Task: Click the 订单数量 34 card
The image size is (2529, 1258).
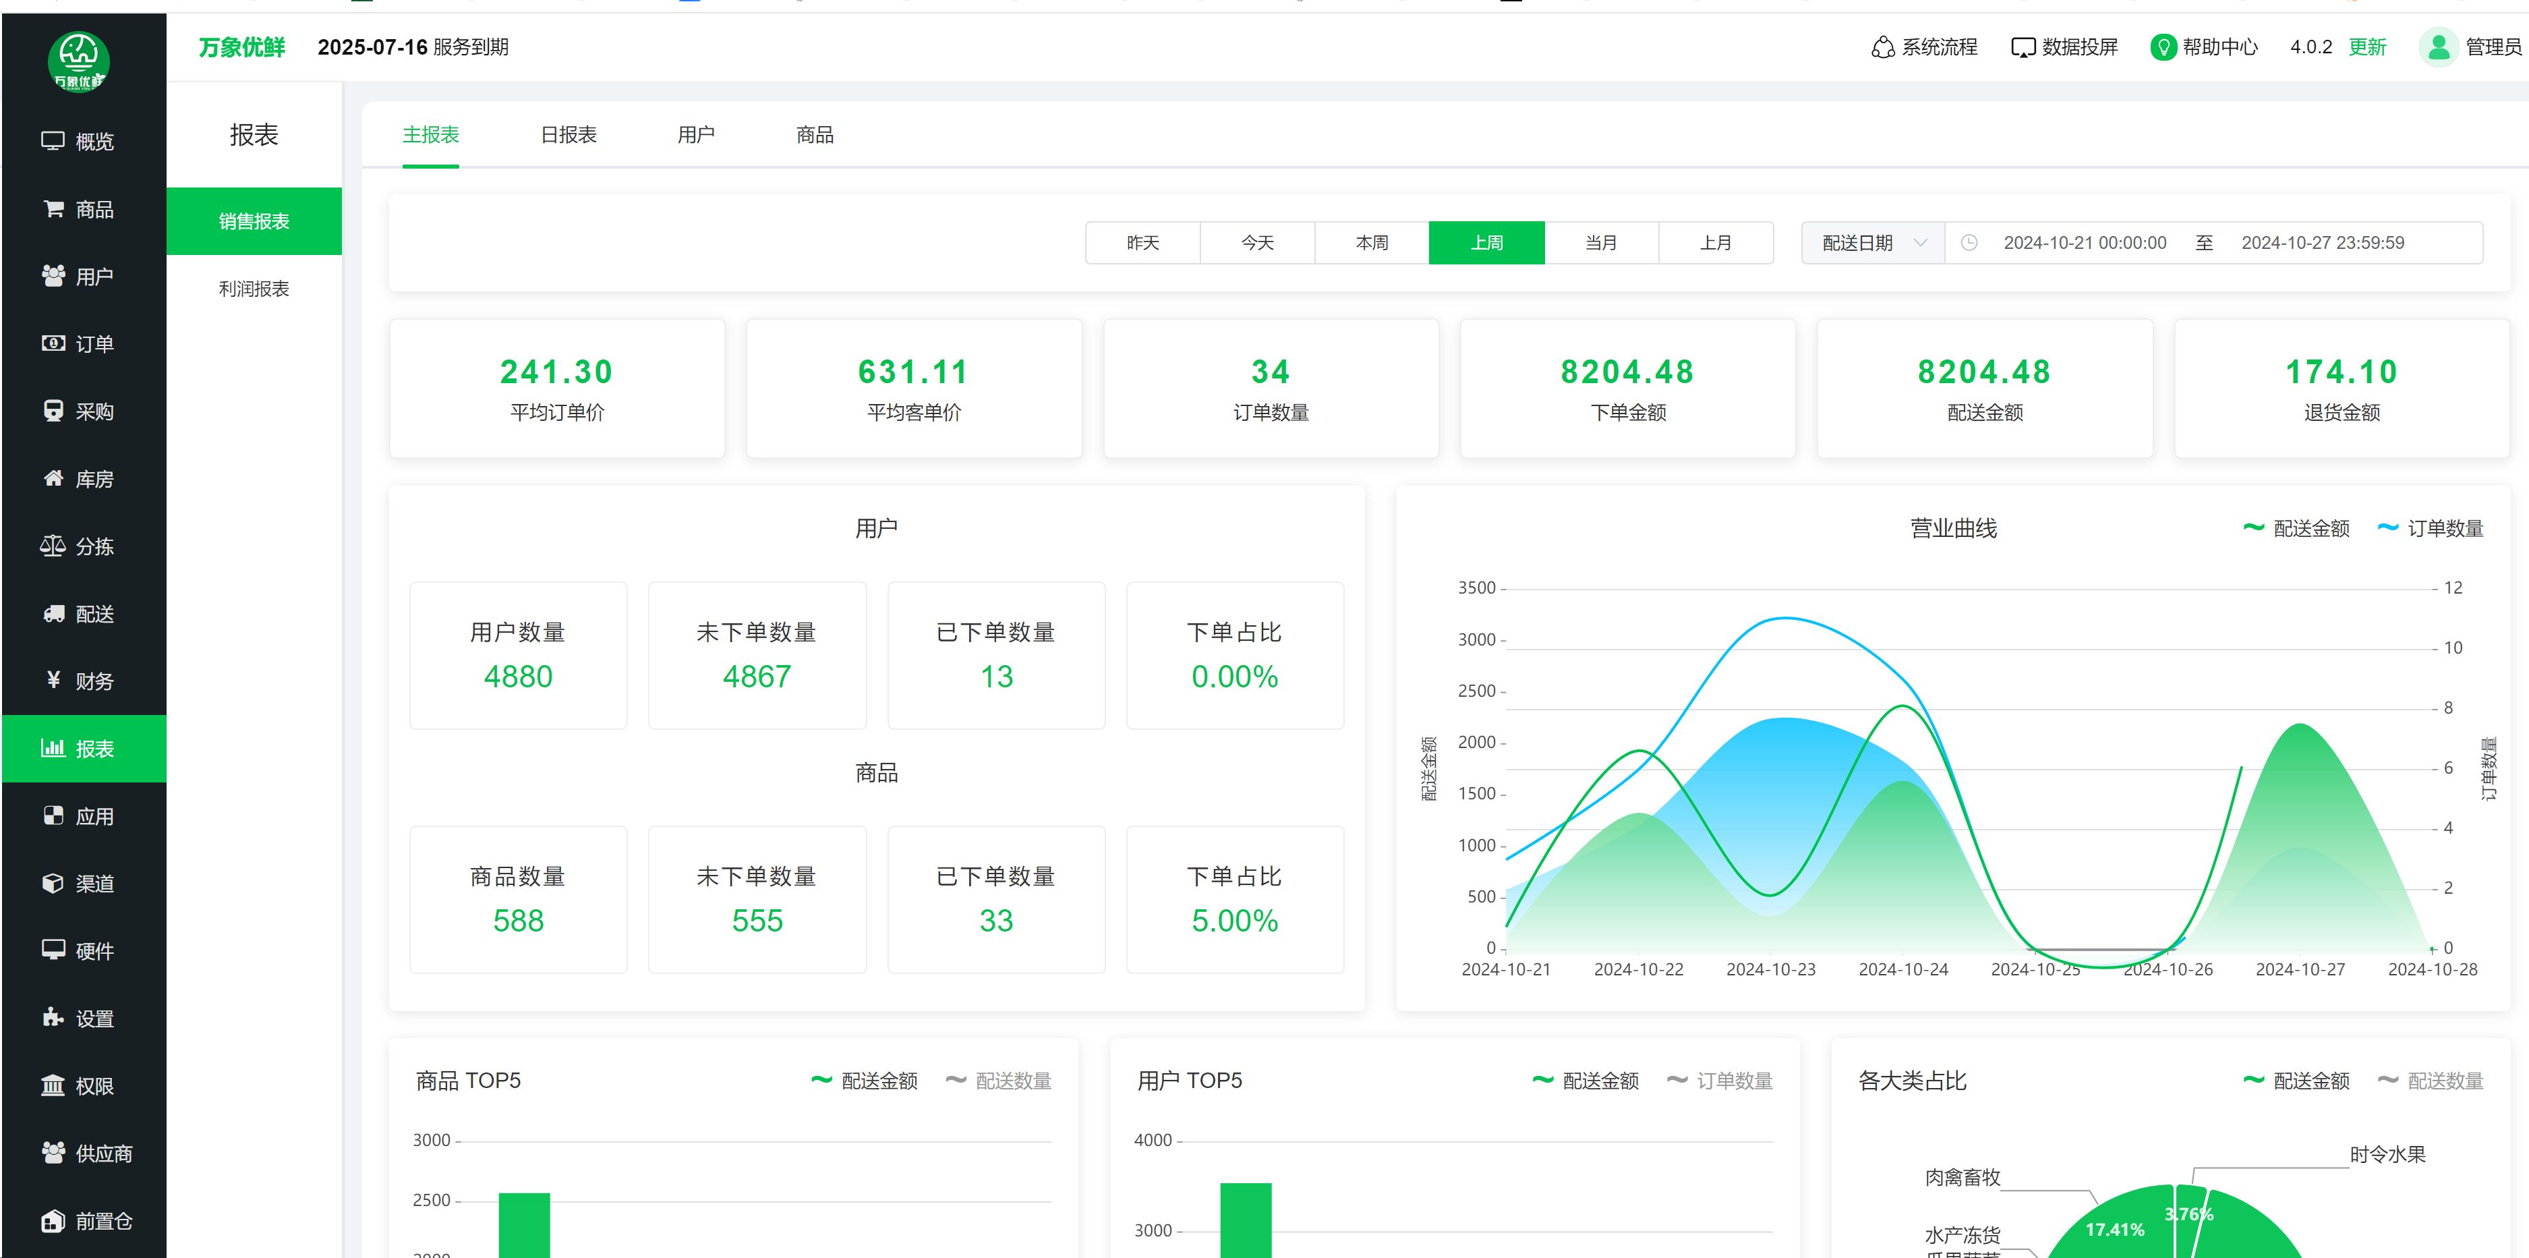Action: (1271, 388)
